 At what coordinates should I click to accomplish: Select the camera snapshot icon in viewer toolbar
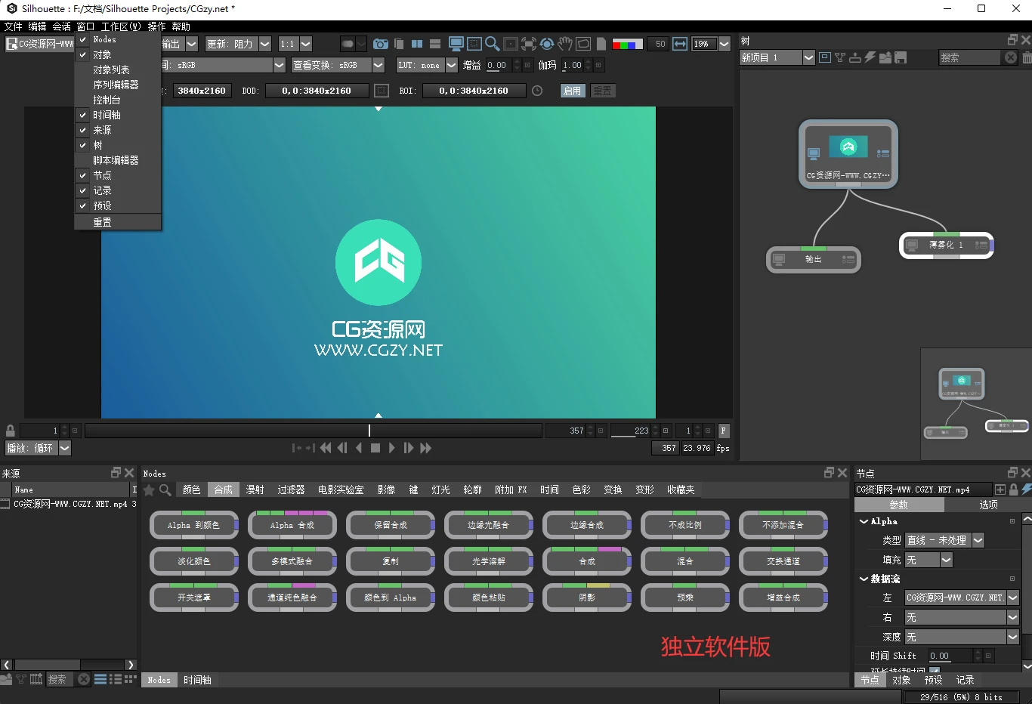click(381, 44)
